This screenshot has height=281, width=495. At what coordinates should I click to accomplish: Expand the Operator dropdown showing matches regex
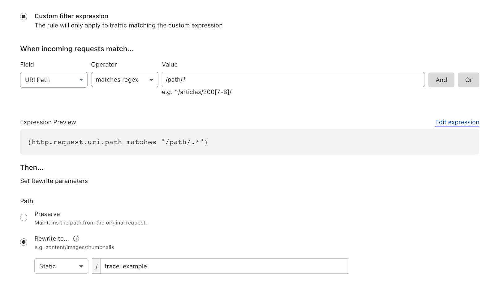pyautogui.click(x=121, y=80)
